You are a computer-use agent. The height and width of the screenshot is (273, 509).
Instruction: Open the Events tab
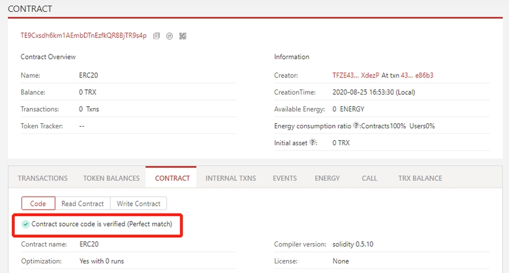click(x=284, y=178)
